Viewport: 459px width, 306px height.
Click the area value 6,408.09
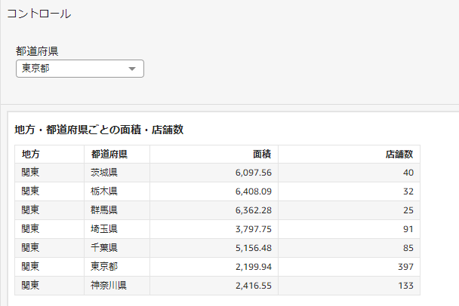[x=254, y=191]
